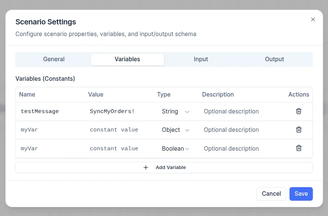Click the testMessage name field
The height and width of the screenshot is (216, 328).
[51, 112]
